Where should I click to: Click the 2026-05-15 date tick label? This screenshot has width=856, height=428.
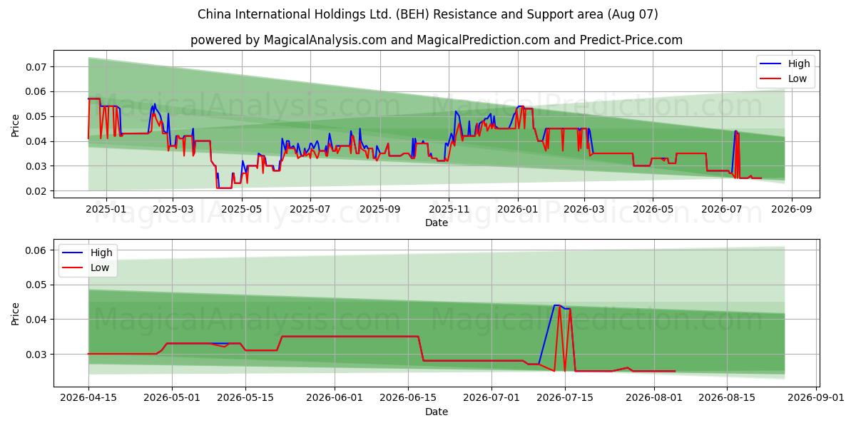point(246,398)
